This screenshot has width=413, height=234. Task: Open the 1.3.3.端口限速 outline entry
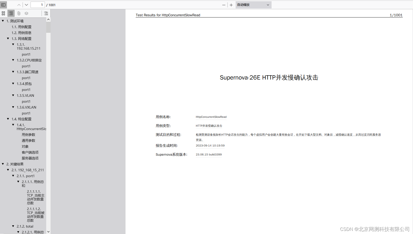pos(27,72)
